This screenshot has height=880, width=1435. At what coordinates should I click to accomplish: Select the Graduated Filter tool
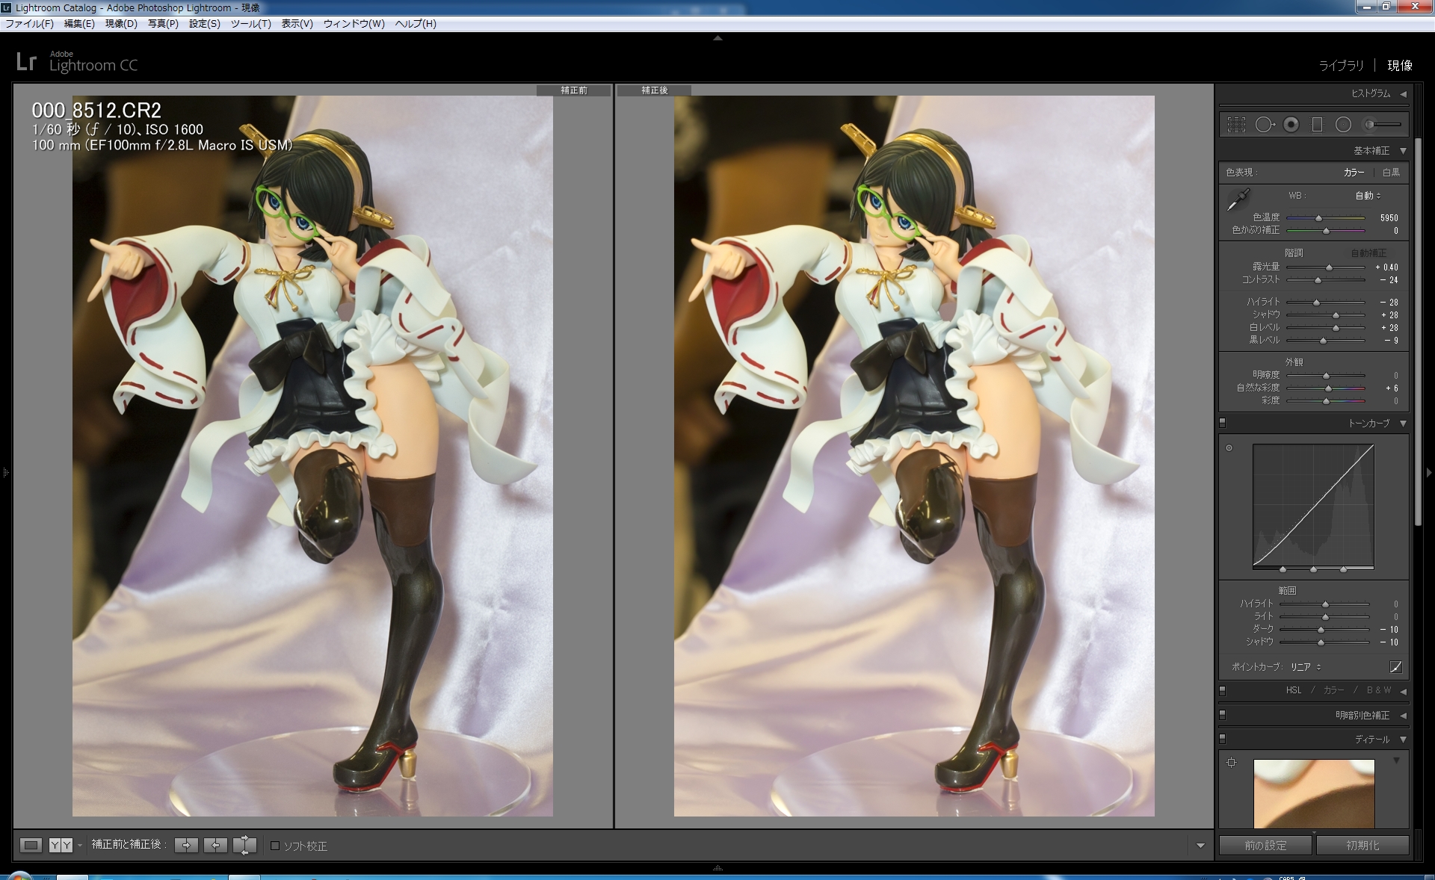[x=1317, y=125]
